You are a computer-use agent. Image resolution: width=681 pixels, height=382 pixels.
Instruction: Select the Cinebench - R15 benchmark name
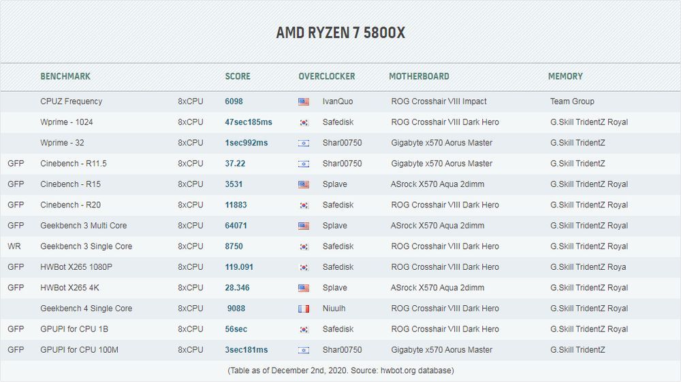[x=70, y=184]
